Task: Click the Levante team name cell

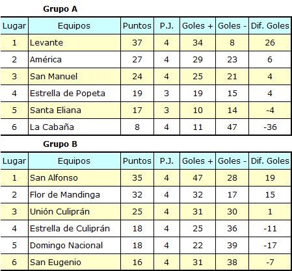Action: click(74, 43)
